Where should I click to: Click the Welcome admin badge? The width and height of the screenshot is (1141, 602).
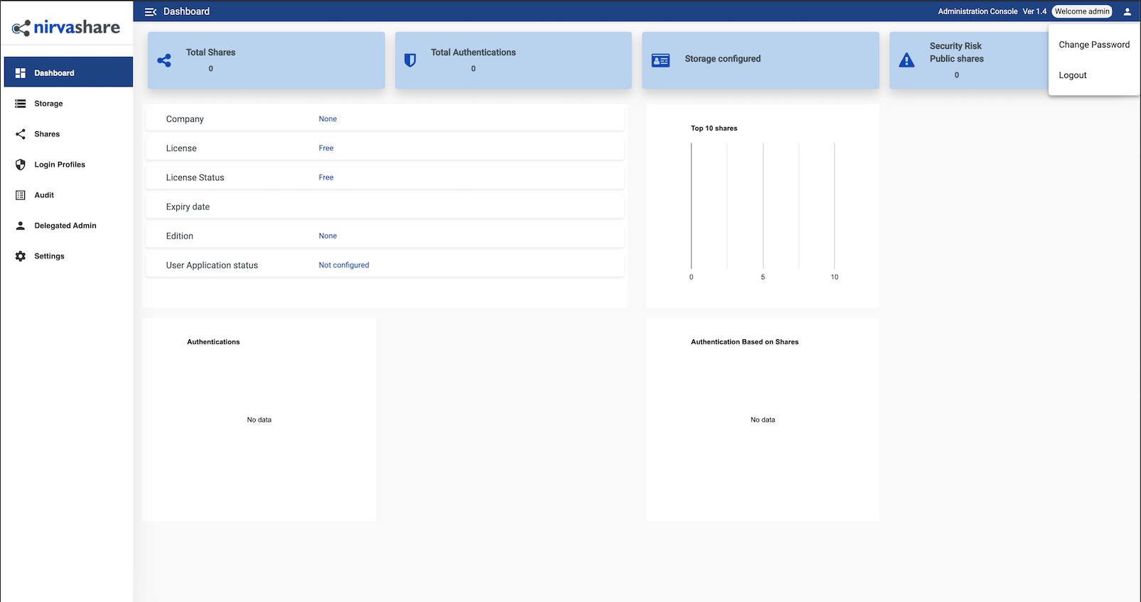[1081, 11]
